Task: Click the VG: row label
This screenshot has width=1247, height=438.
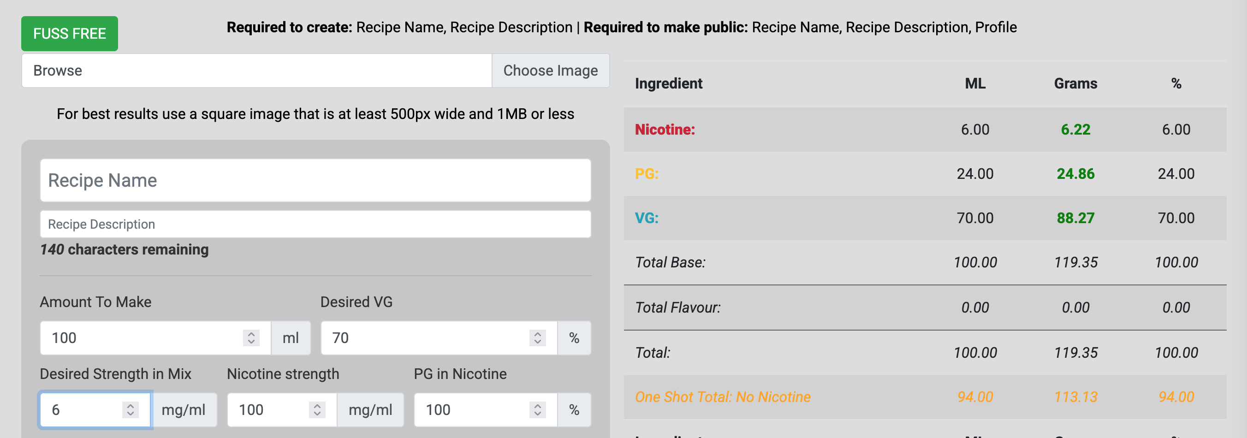Action: [x=647, y=218]
